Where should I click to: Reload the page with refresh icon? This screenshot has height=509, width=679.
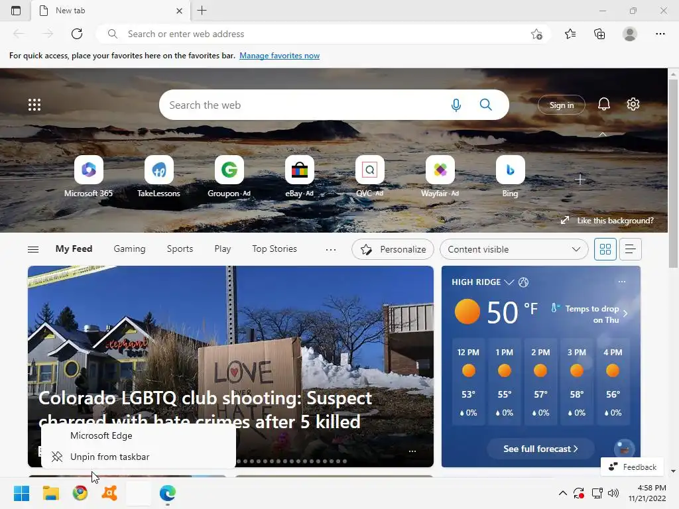[x=77, y=34]
